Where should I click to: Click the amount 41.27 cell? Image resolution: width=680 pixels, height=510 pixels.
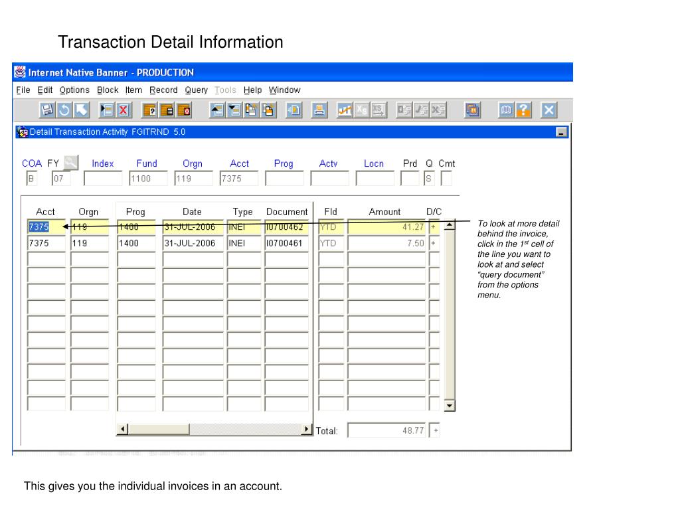[x=386, y=227]
